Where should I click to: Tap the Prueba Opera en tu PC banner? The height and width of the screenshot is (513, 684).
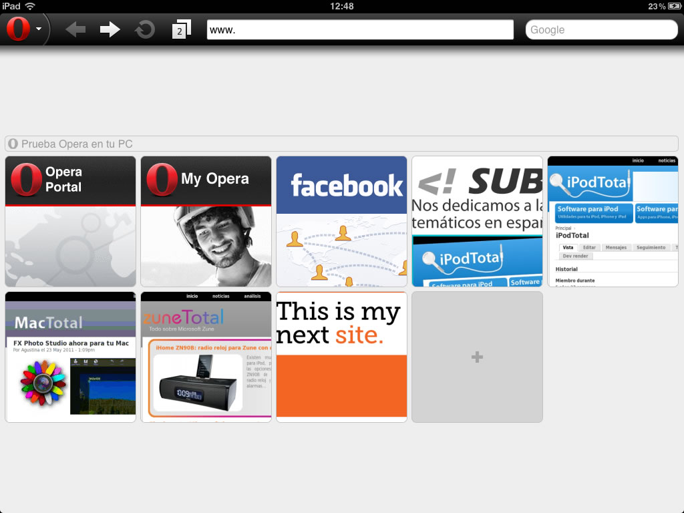tap(341, 144)
